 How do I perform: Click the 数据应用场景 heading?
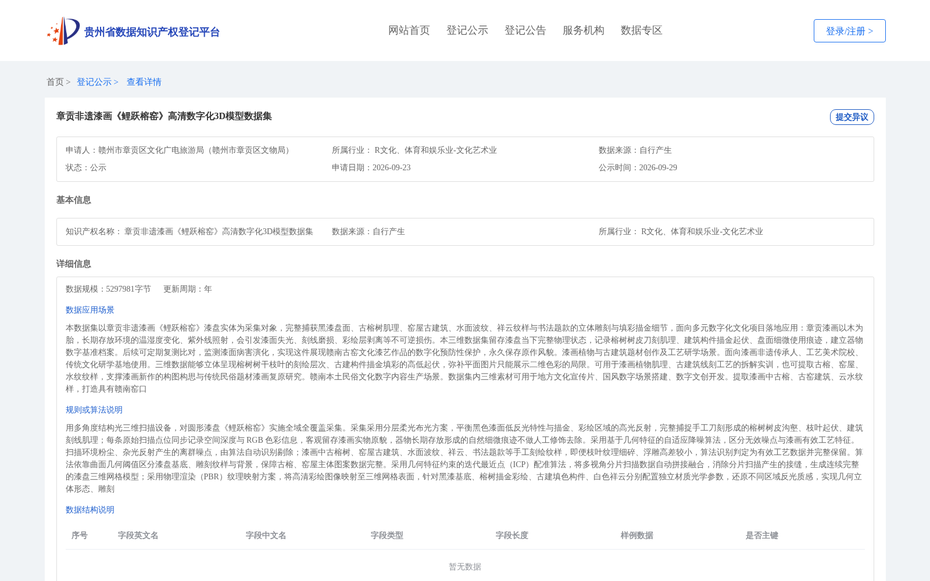coord(90,310)
